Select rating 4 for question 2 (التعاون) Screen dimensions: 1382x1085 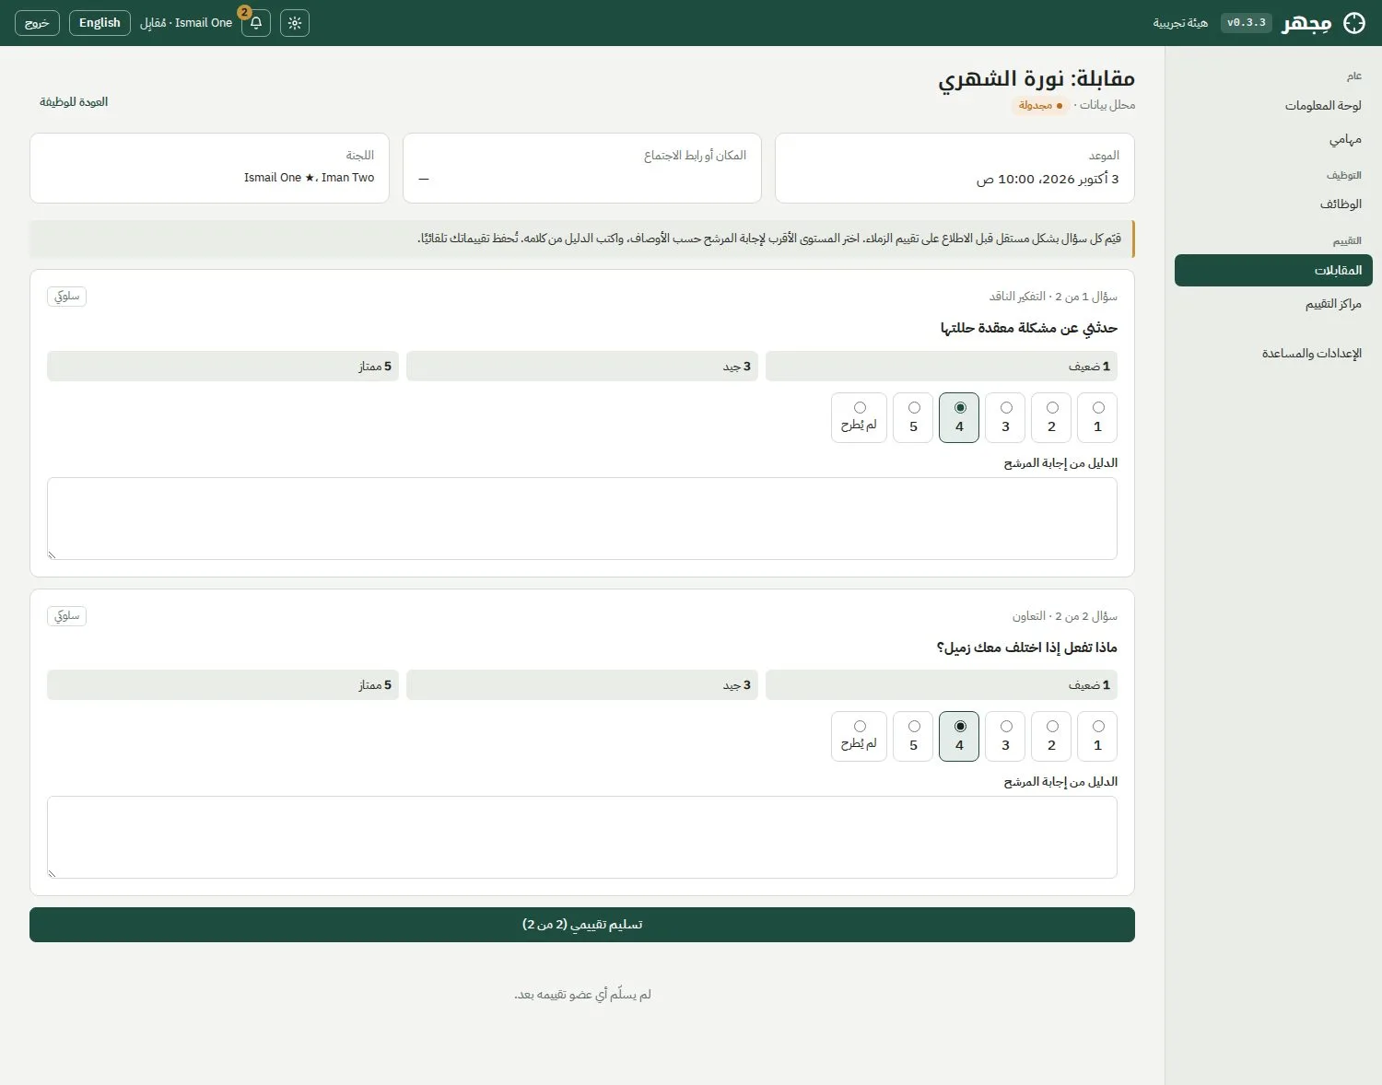(959, 736)
